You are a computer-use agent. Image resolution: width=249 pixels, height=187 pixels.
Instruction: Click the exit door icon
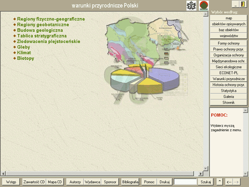pyautogui.click(x=242, y=4)
